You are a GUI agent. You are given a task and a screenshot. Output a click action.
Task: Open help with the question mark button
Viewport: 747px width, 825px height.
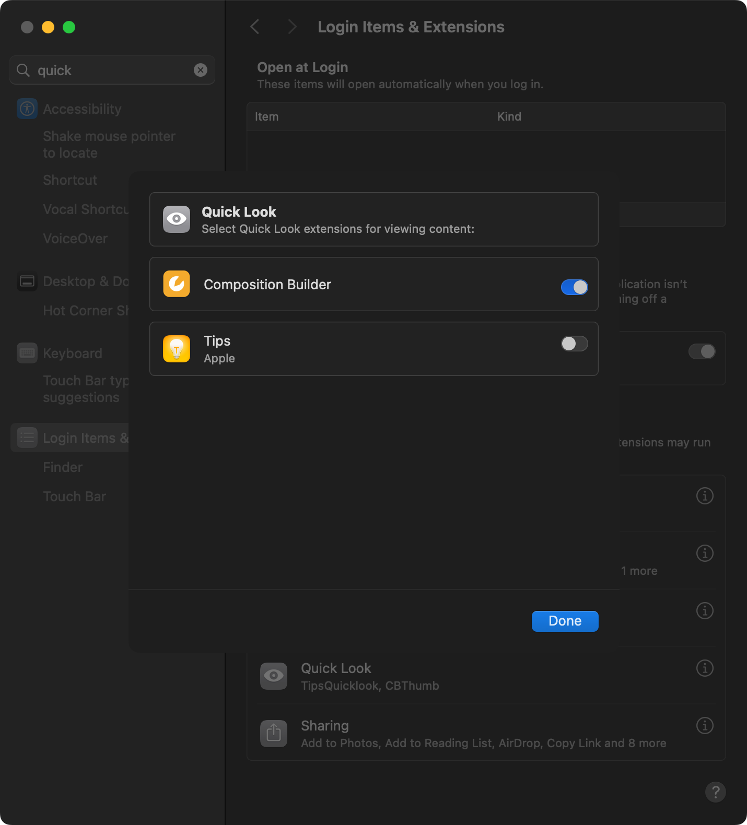click(x=716, y=792)
